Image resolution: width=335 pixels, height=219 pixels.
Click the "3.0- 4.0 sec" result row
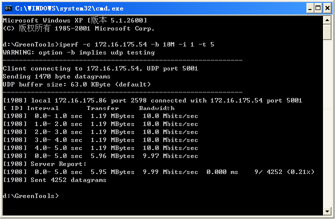click(101, 140)
